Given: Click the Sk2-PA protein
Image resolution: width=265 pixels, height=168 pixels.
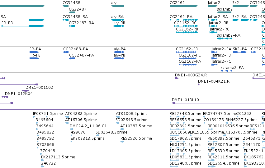Looking at the screenshot, I should click(240, 52).
